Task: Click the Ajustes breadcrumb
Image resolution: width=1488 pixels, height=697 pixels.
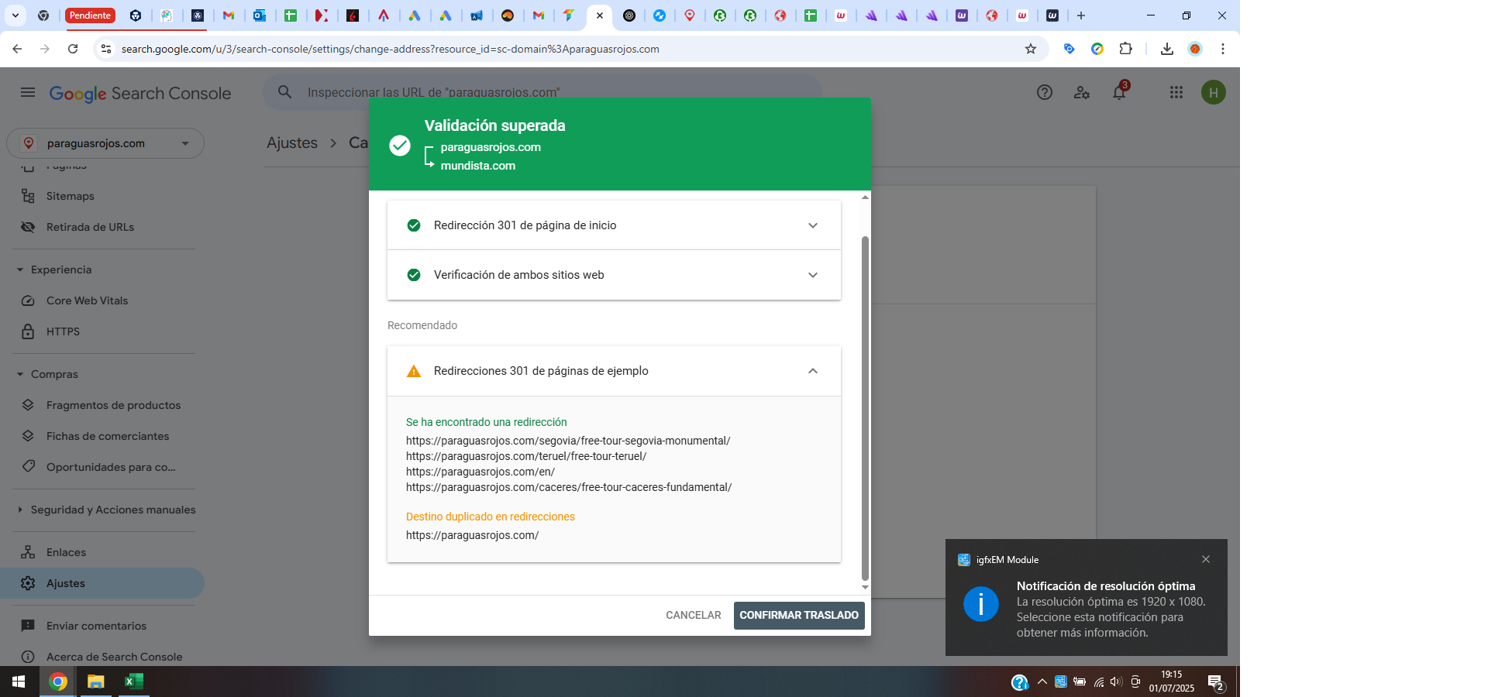Action: coord(292,142)
